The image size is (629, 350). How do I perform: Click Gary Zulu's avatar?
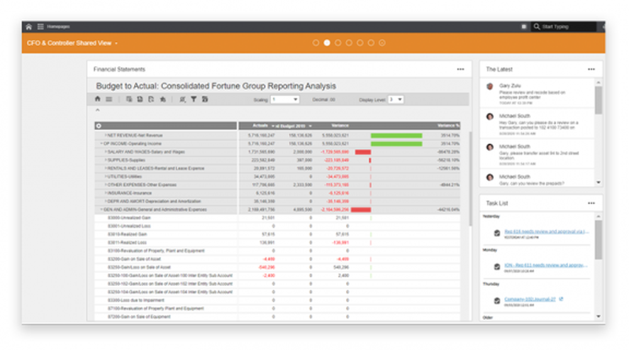coord(490,86)
